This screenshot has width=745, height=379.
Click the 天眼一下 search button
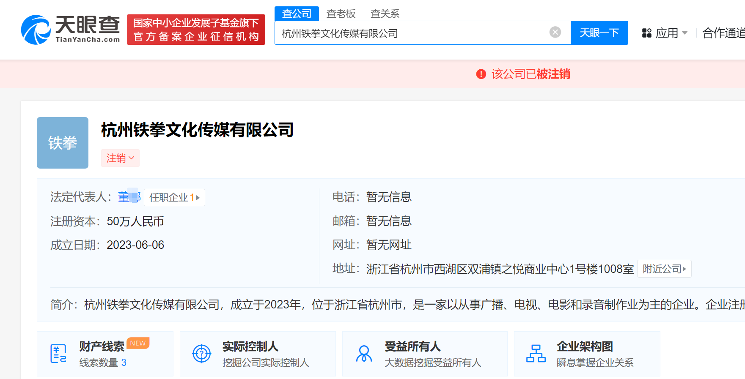coord(599,33)
